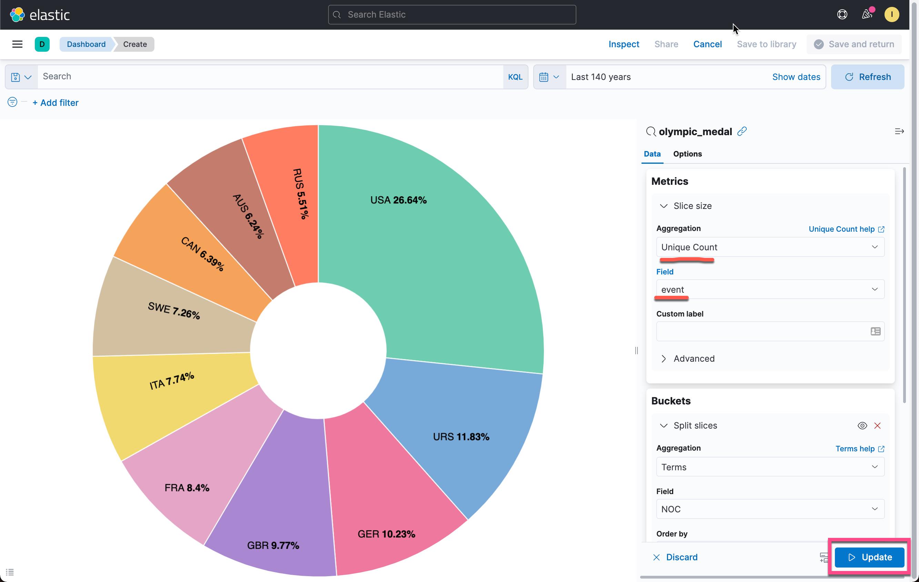Open the Unique Count aggregation dropdown
The height and width of the screenshot is (582, 919).
click(x=770, y=247)
